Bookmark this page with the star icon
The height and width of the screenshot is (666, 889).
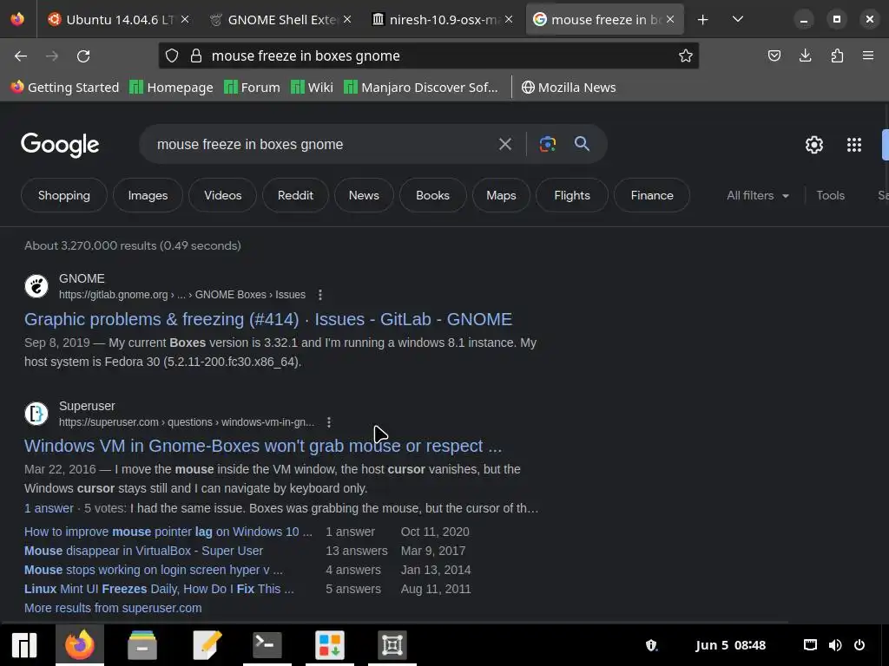tap(686, 55)
